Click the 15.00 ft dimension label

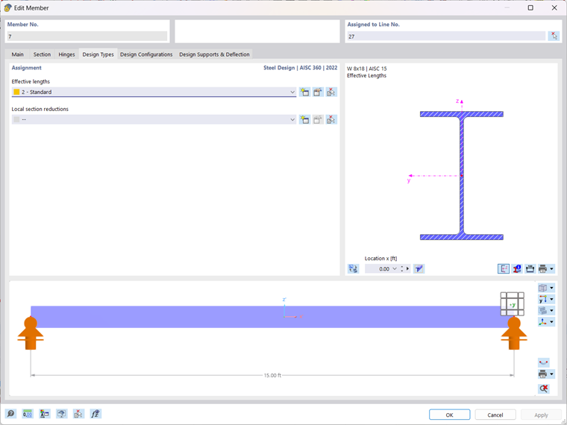point(272,375)
